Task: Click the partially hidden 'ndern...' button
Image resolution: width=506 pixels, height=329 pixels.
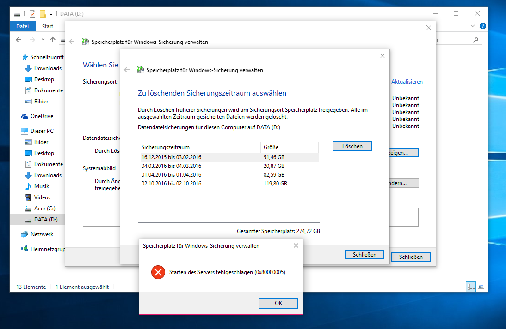Action: [x=404, y=183]
